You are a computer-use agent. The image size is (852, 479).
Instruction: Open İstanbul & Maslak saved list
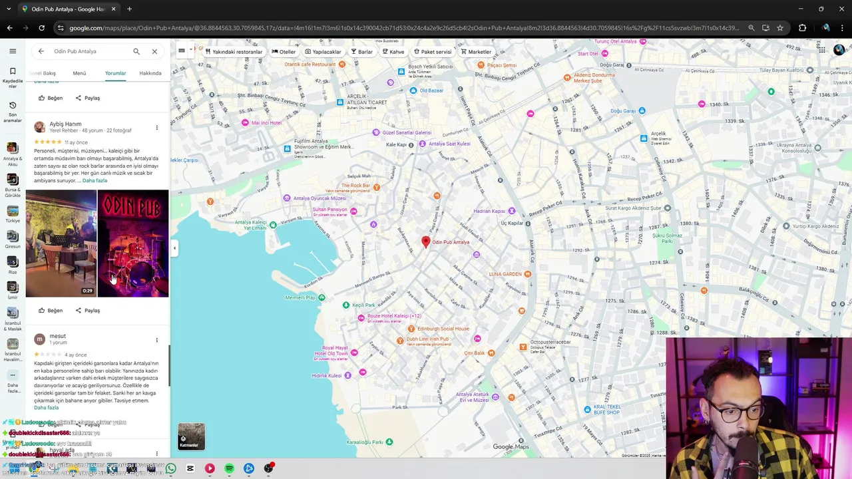click(13, 319)
